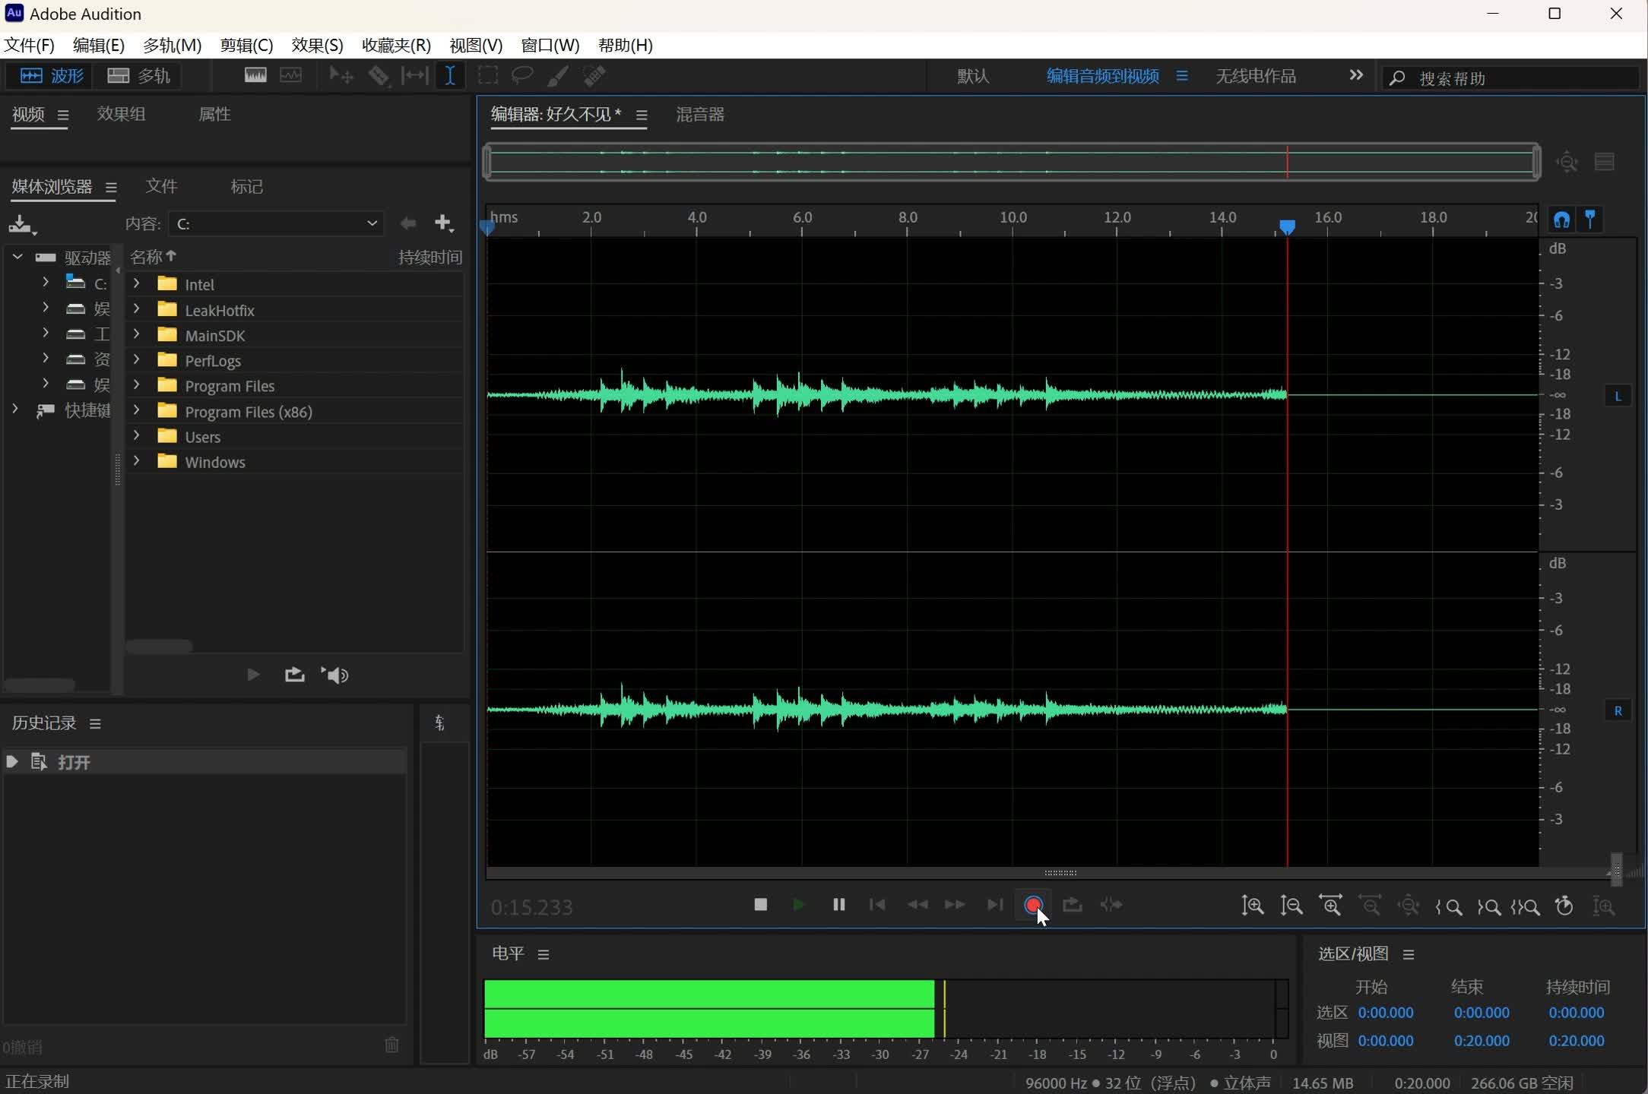Show more workspaces via double chevron
This screenshot has width=1648, height=1094.
click(1356, 75)
